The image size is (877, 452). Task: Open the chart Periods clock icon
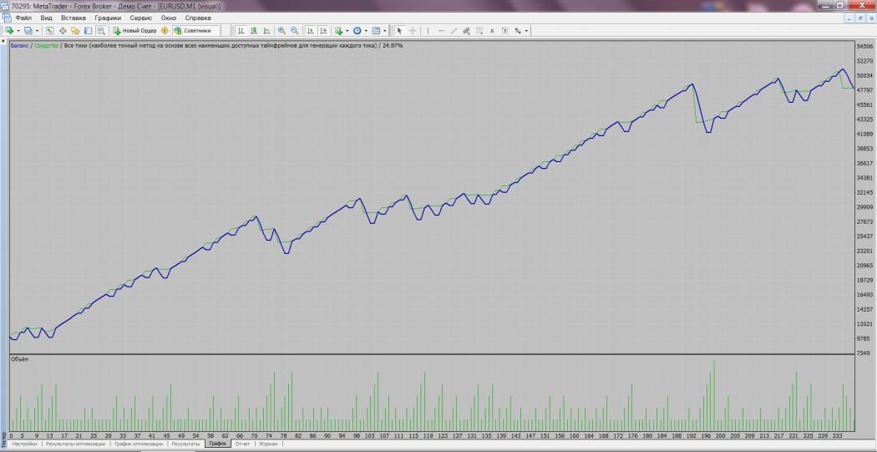(x=357, y=30)
